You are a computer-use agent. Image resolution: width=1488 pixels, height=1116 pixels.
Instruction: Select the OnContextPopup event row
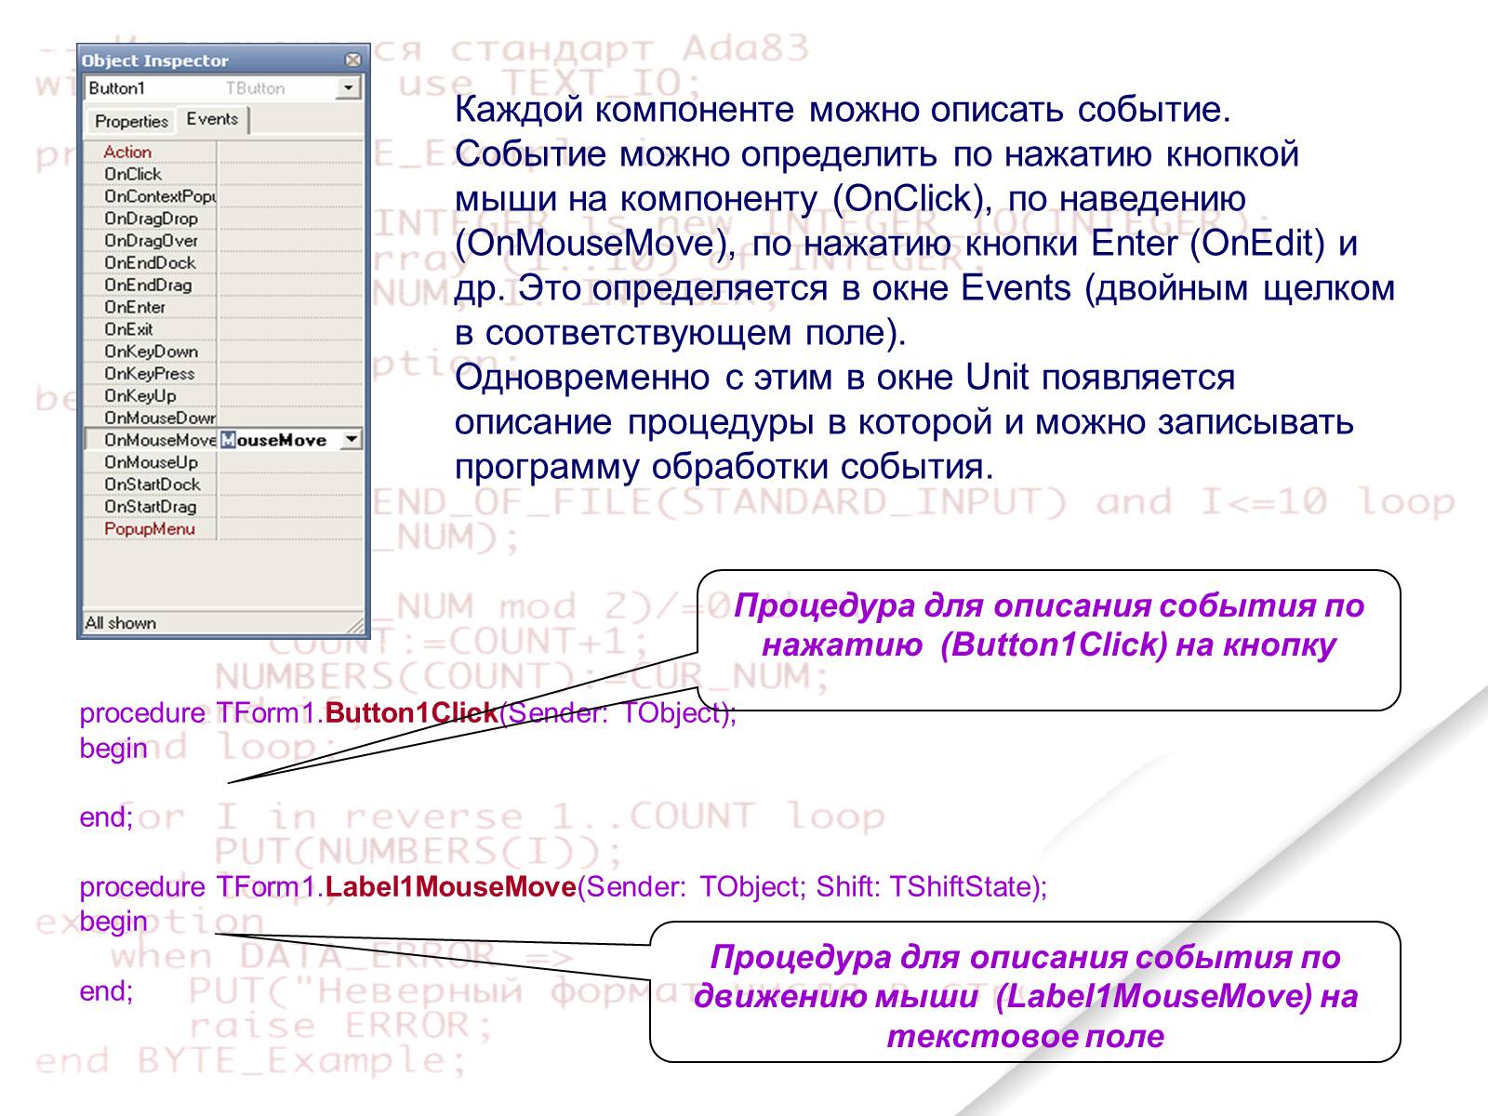point(223,196)
